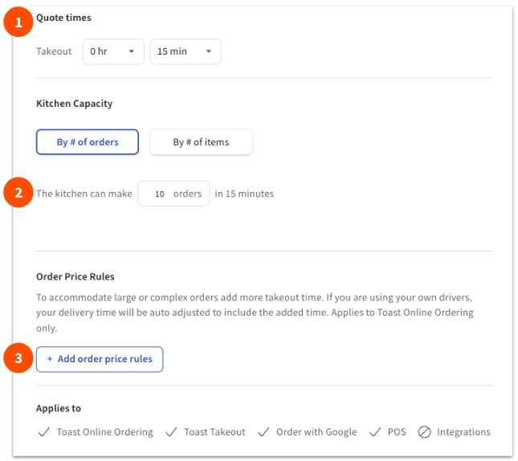
Task: Click the Quote times heading
Action: point(63,18)
